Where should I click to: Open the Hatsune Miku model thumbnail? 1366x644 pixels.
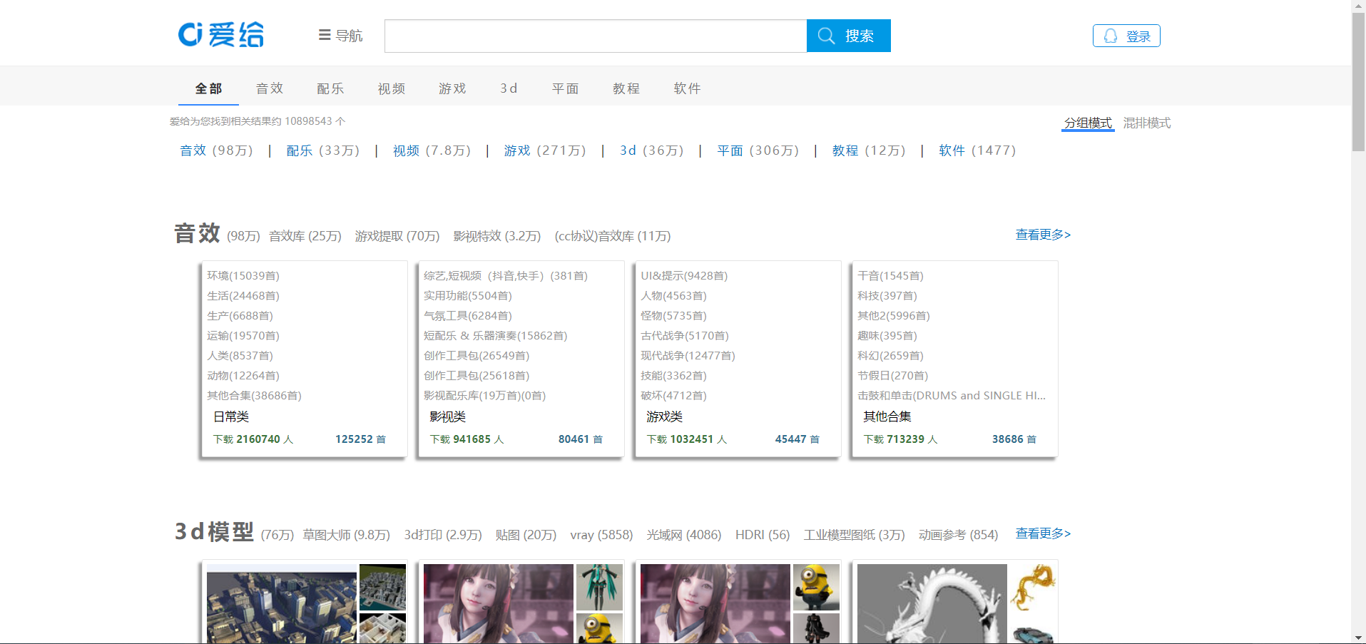pos(599,587)
